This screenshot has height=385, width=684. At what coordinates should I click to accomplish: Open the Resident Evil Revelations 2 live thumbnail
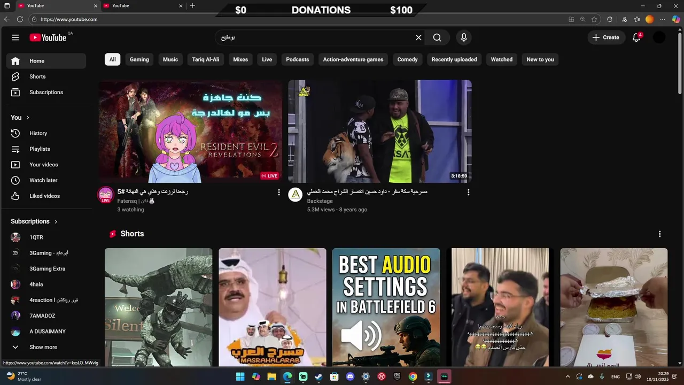pos(190,132)
